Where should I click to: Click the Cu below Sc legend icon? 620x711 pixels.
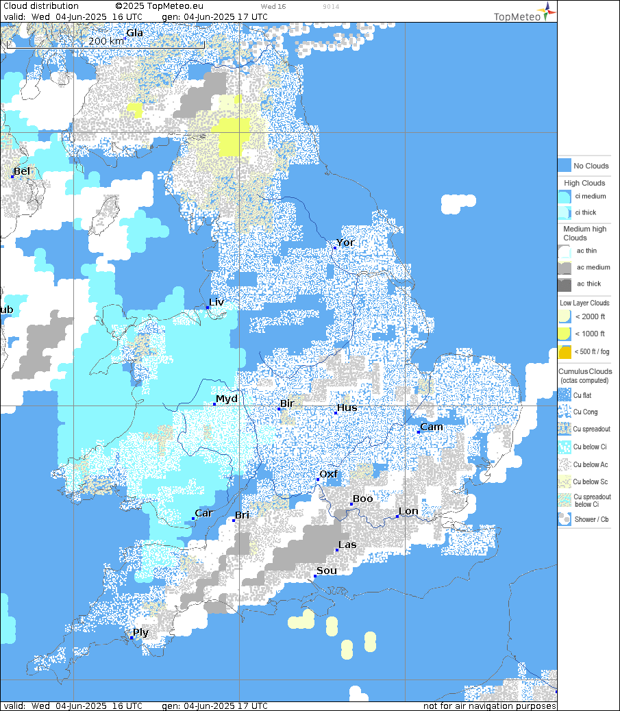tap(565, 482)
